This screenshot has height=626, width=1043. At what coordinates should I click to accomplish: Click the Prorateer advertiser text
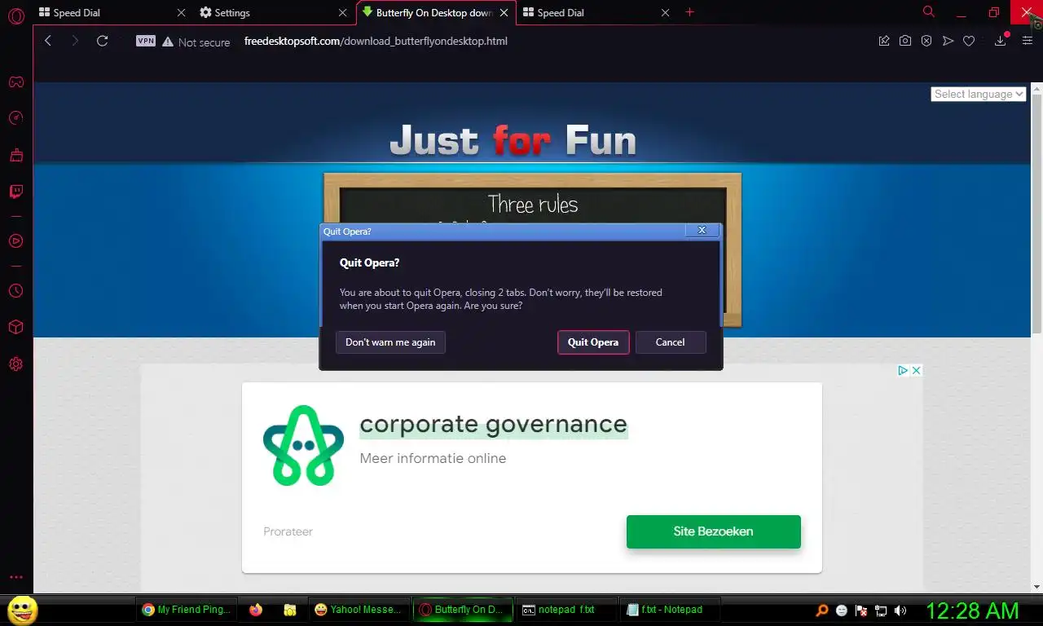point(288,531)
